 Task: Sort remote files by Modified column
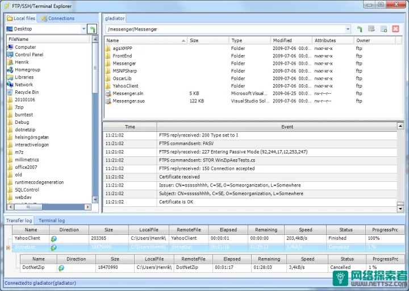point(291,40)
